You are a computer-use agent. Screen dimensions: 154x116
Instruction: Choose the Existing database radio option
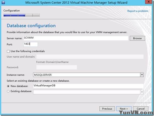pos(8,91)
